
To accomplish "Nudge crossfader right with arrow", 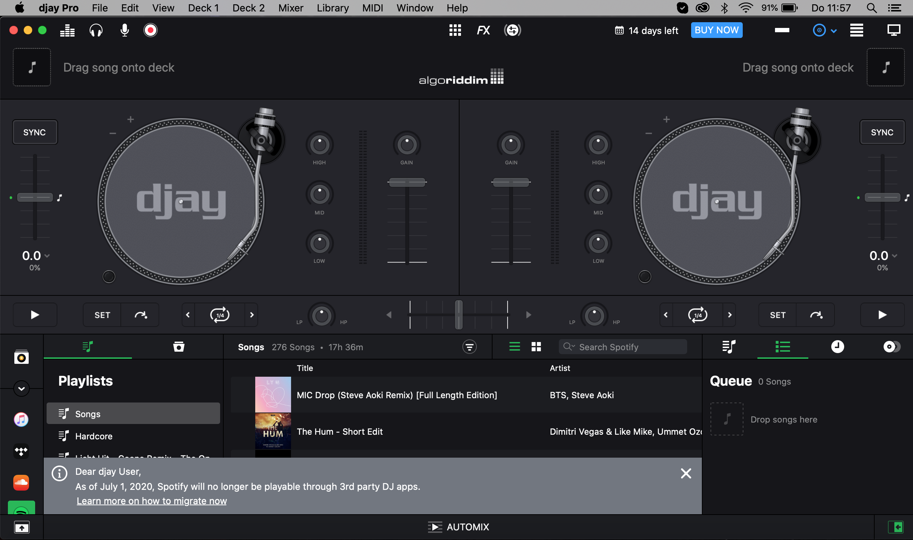I will (528, 315).
